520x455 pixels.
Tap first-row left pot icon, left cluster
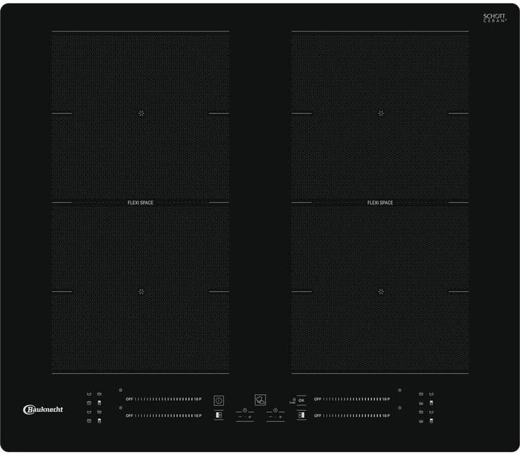click(x=89, y=394)
